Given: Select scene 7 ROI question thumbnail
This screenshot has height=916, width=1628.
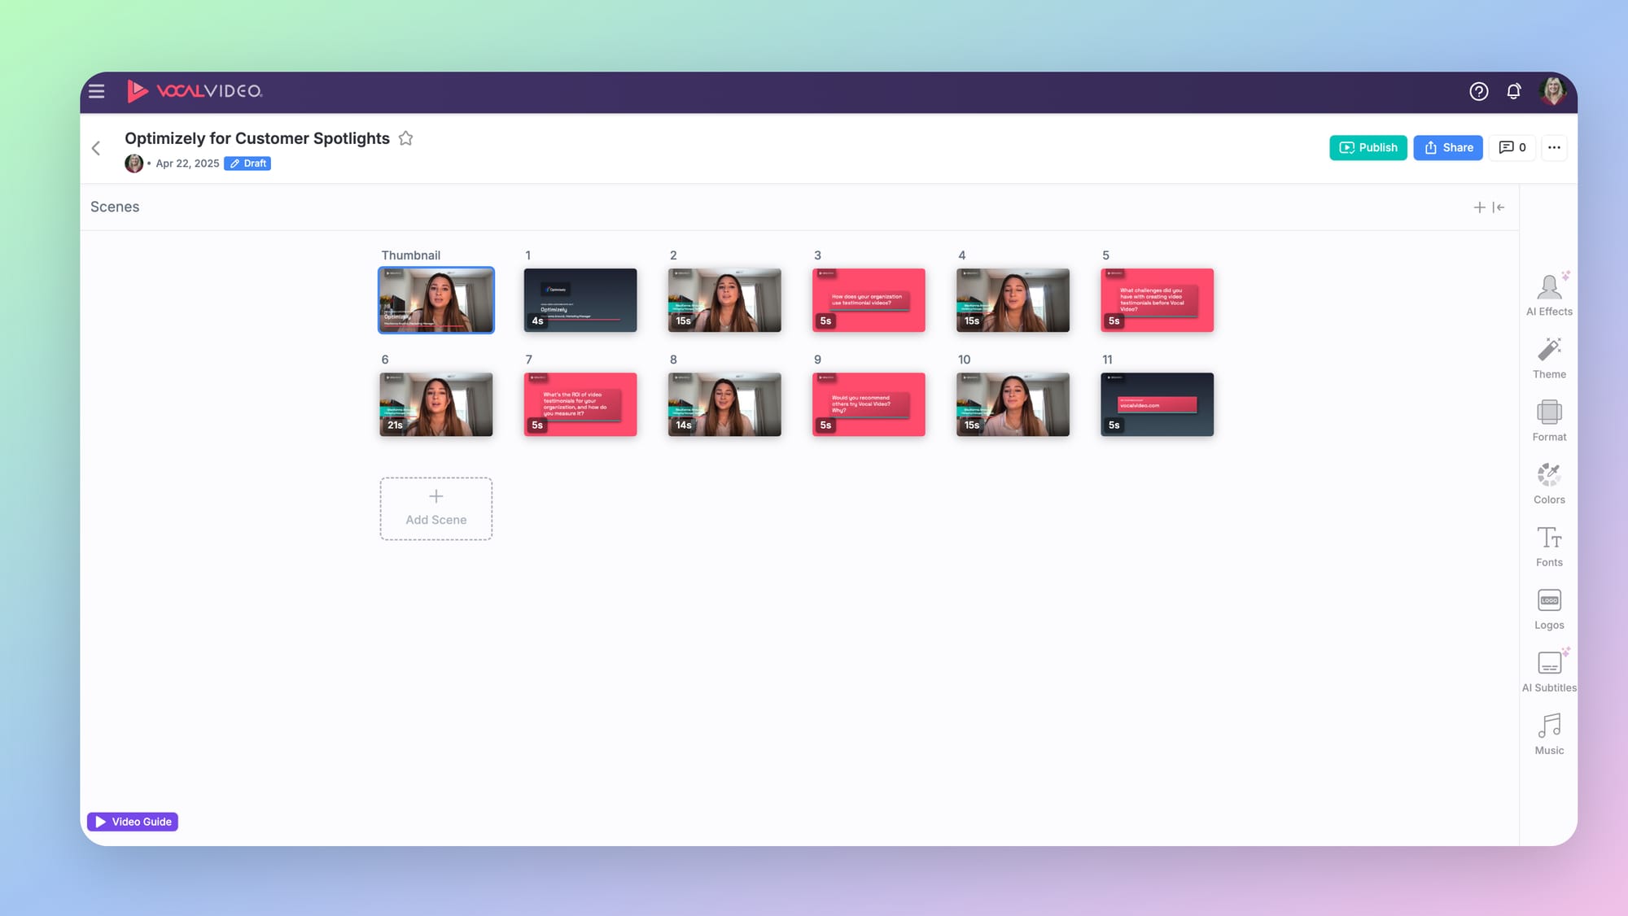Looking at the screenshot, I should (x=580, y=404).
